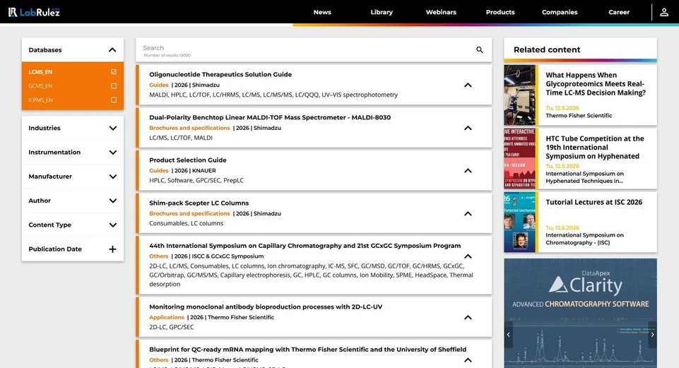The width and height of the screenshot is (679, 368).
Task: Collapse the Blueprint for QC-ready mRNA entry
Action: [468, 360]
